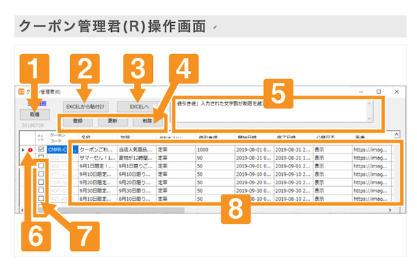
Task: Click the grid vertical scrollbar up arrow
Action: (397, 135)
